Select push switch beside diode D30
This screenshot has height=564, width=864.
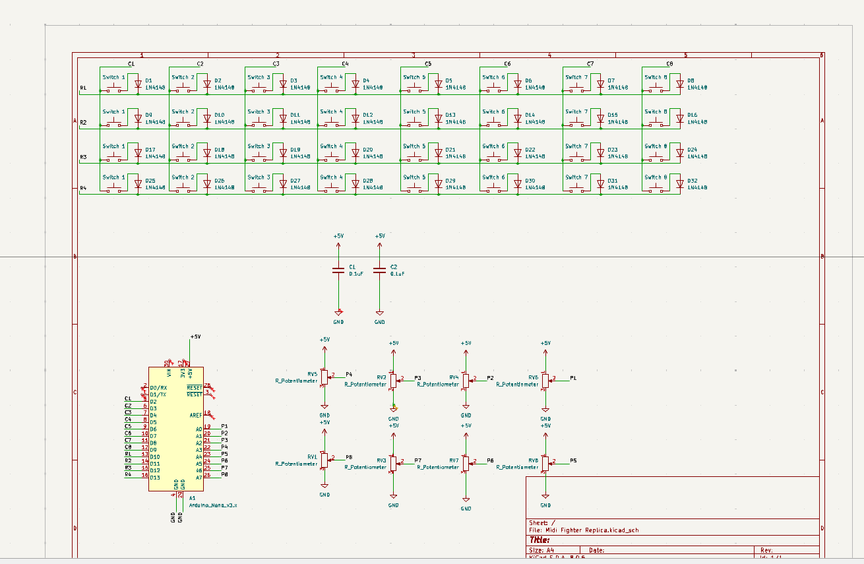(x=493, y=186)
